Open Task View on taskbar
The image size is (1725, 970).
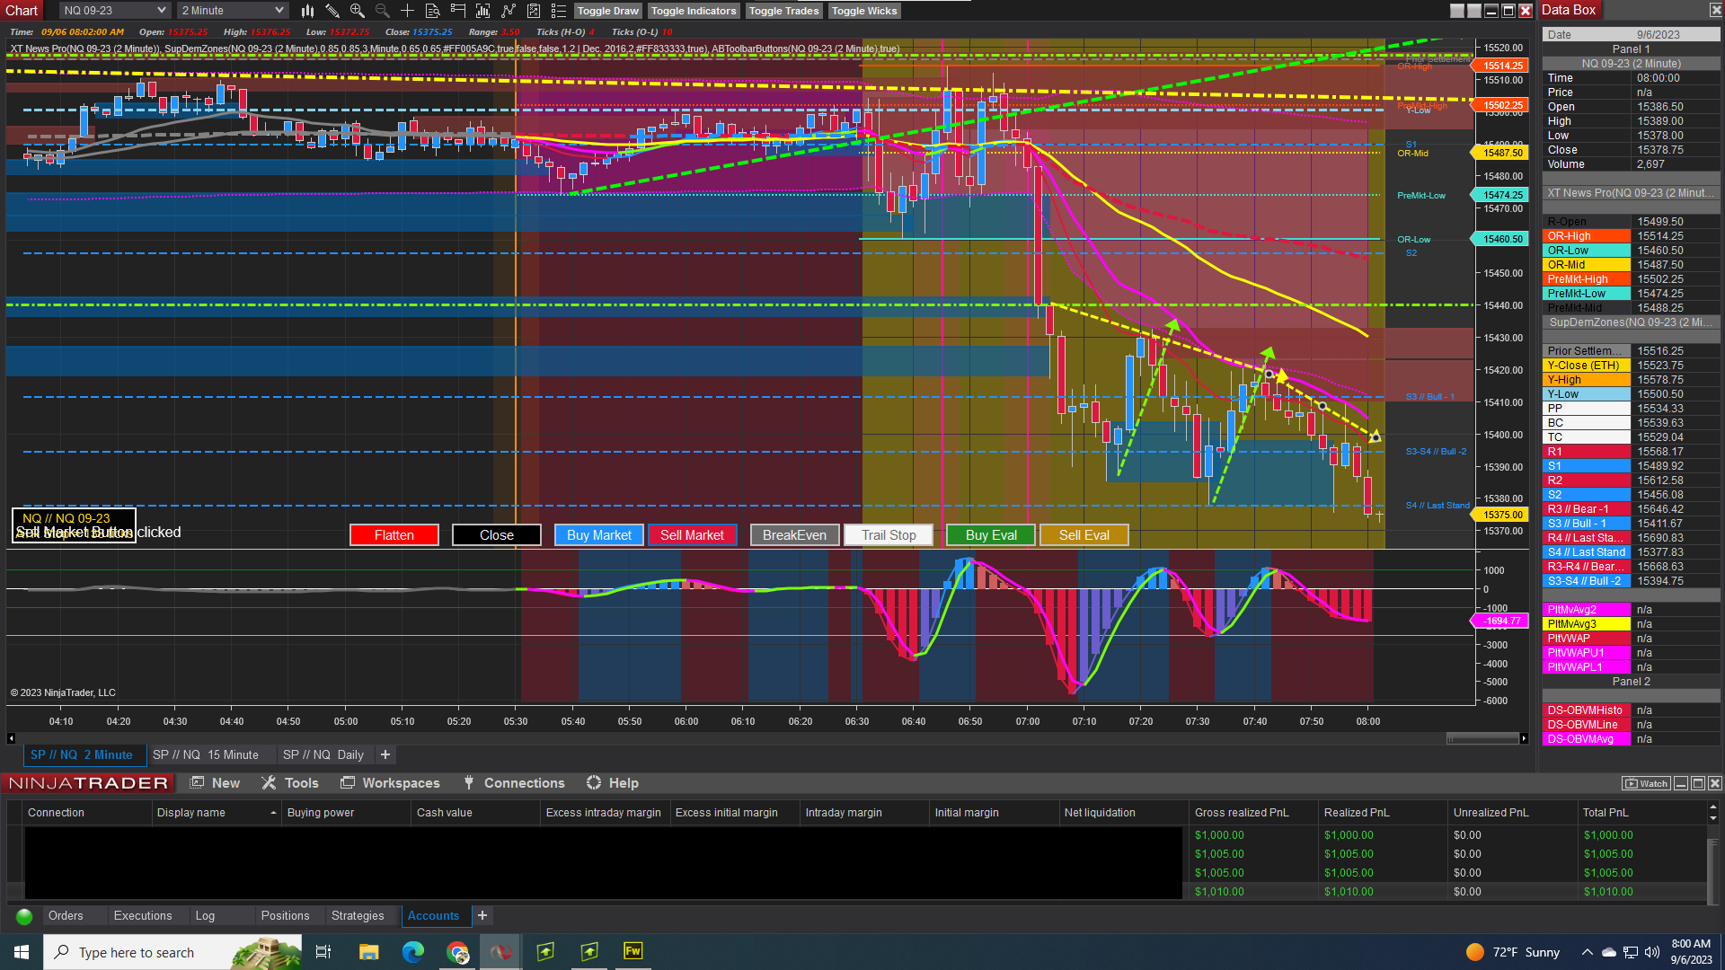pos(324,952)
